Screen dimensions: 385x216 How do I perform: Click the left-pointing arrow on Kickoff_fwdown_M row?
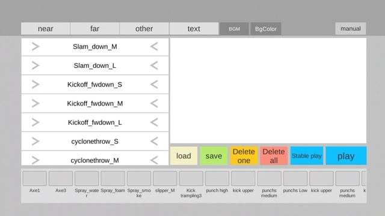154,103
